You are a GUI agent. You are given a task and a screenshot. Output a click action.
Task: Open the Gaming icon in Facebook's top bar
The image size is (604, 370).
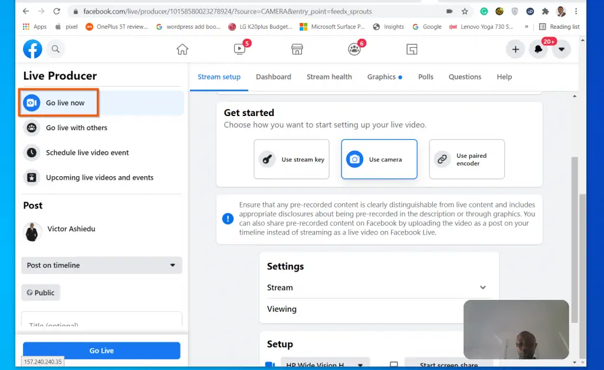tap(412, 49)
